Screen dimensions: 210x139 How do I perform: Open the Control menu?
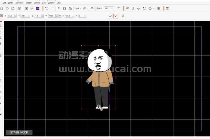29,3
